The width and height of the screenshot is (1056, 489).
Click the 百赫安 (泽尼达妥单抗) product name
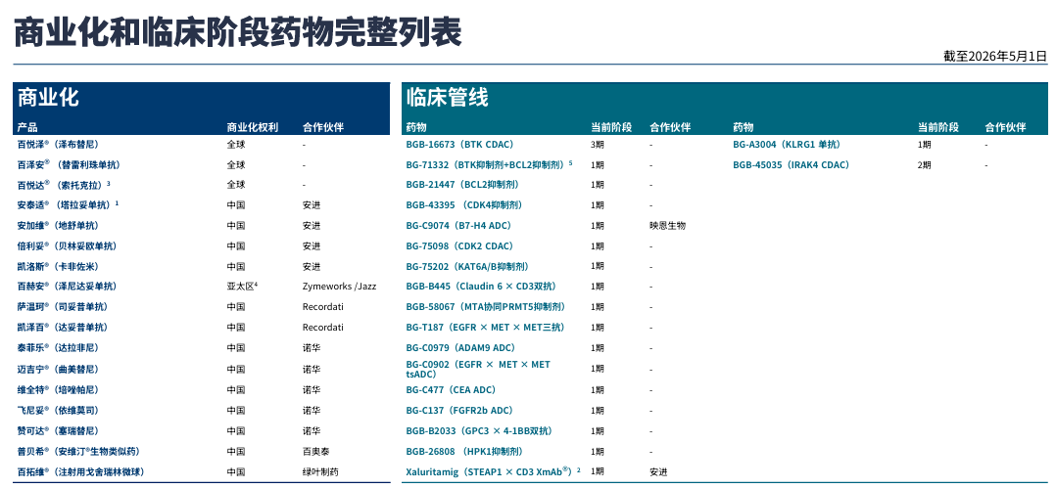click(67, 286)
